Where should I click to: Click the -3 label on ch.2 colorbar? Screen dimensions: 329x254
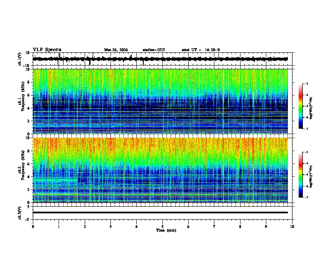click(306, 152)
